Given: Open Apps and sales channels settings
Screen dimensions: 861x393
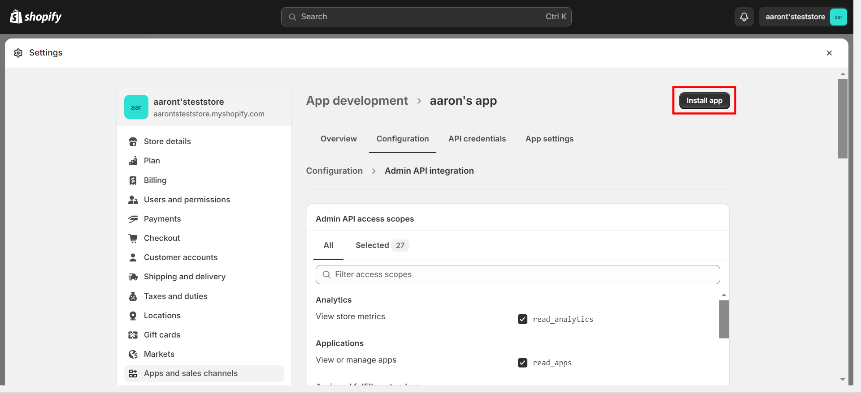Looking at the screenshot, I should [204, 373].
